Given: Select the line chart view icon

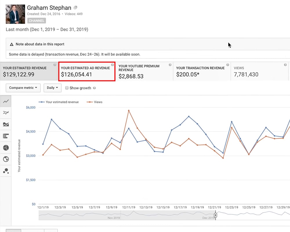Looking at the screenshot, I should click(x=6, y=101).
